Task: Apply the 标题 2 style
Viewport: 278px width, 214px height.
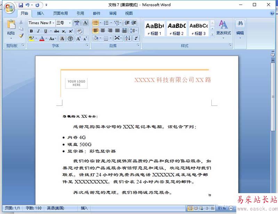Action: pyautogui.click(x=177, y=28)
